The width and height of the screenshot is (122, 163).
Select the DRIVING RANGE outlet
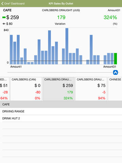coord(61,111)
